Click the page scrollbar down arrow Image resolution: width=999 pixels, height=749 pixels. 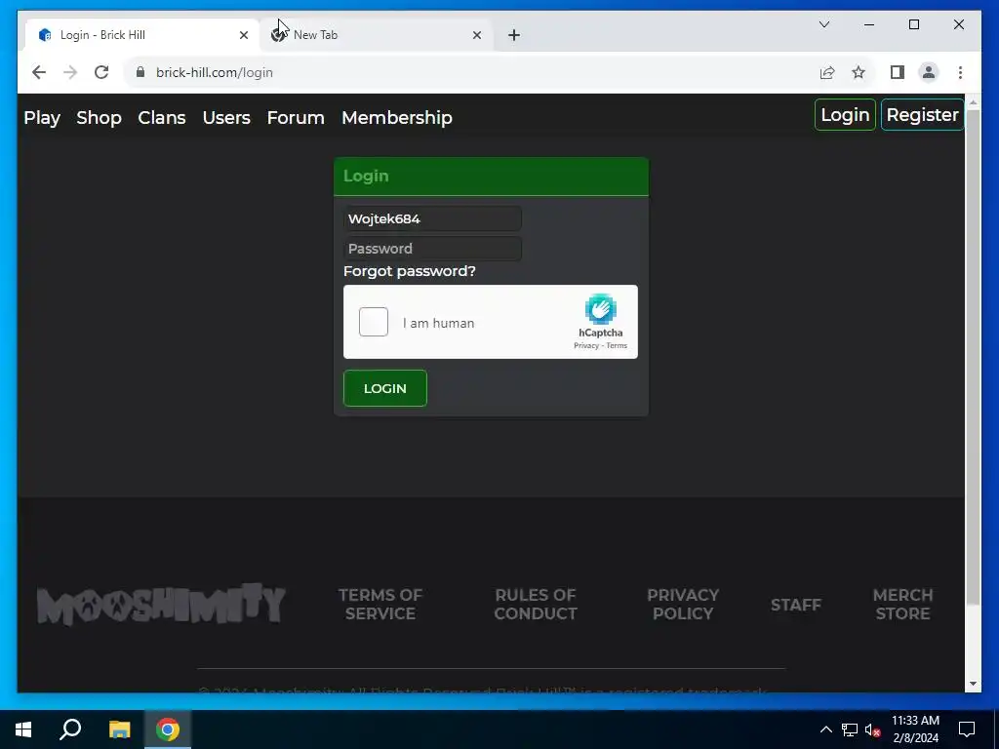pos(973,684)
